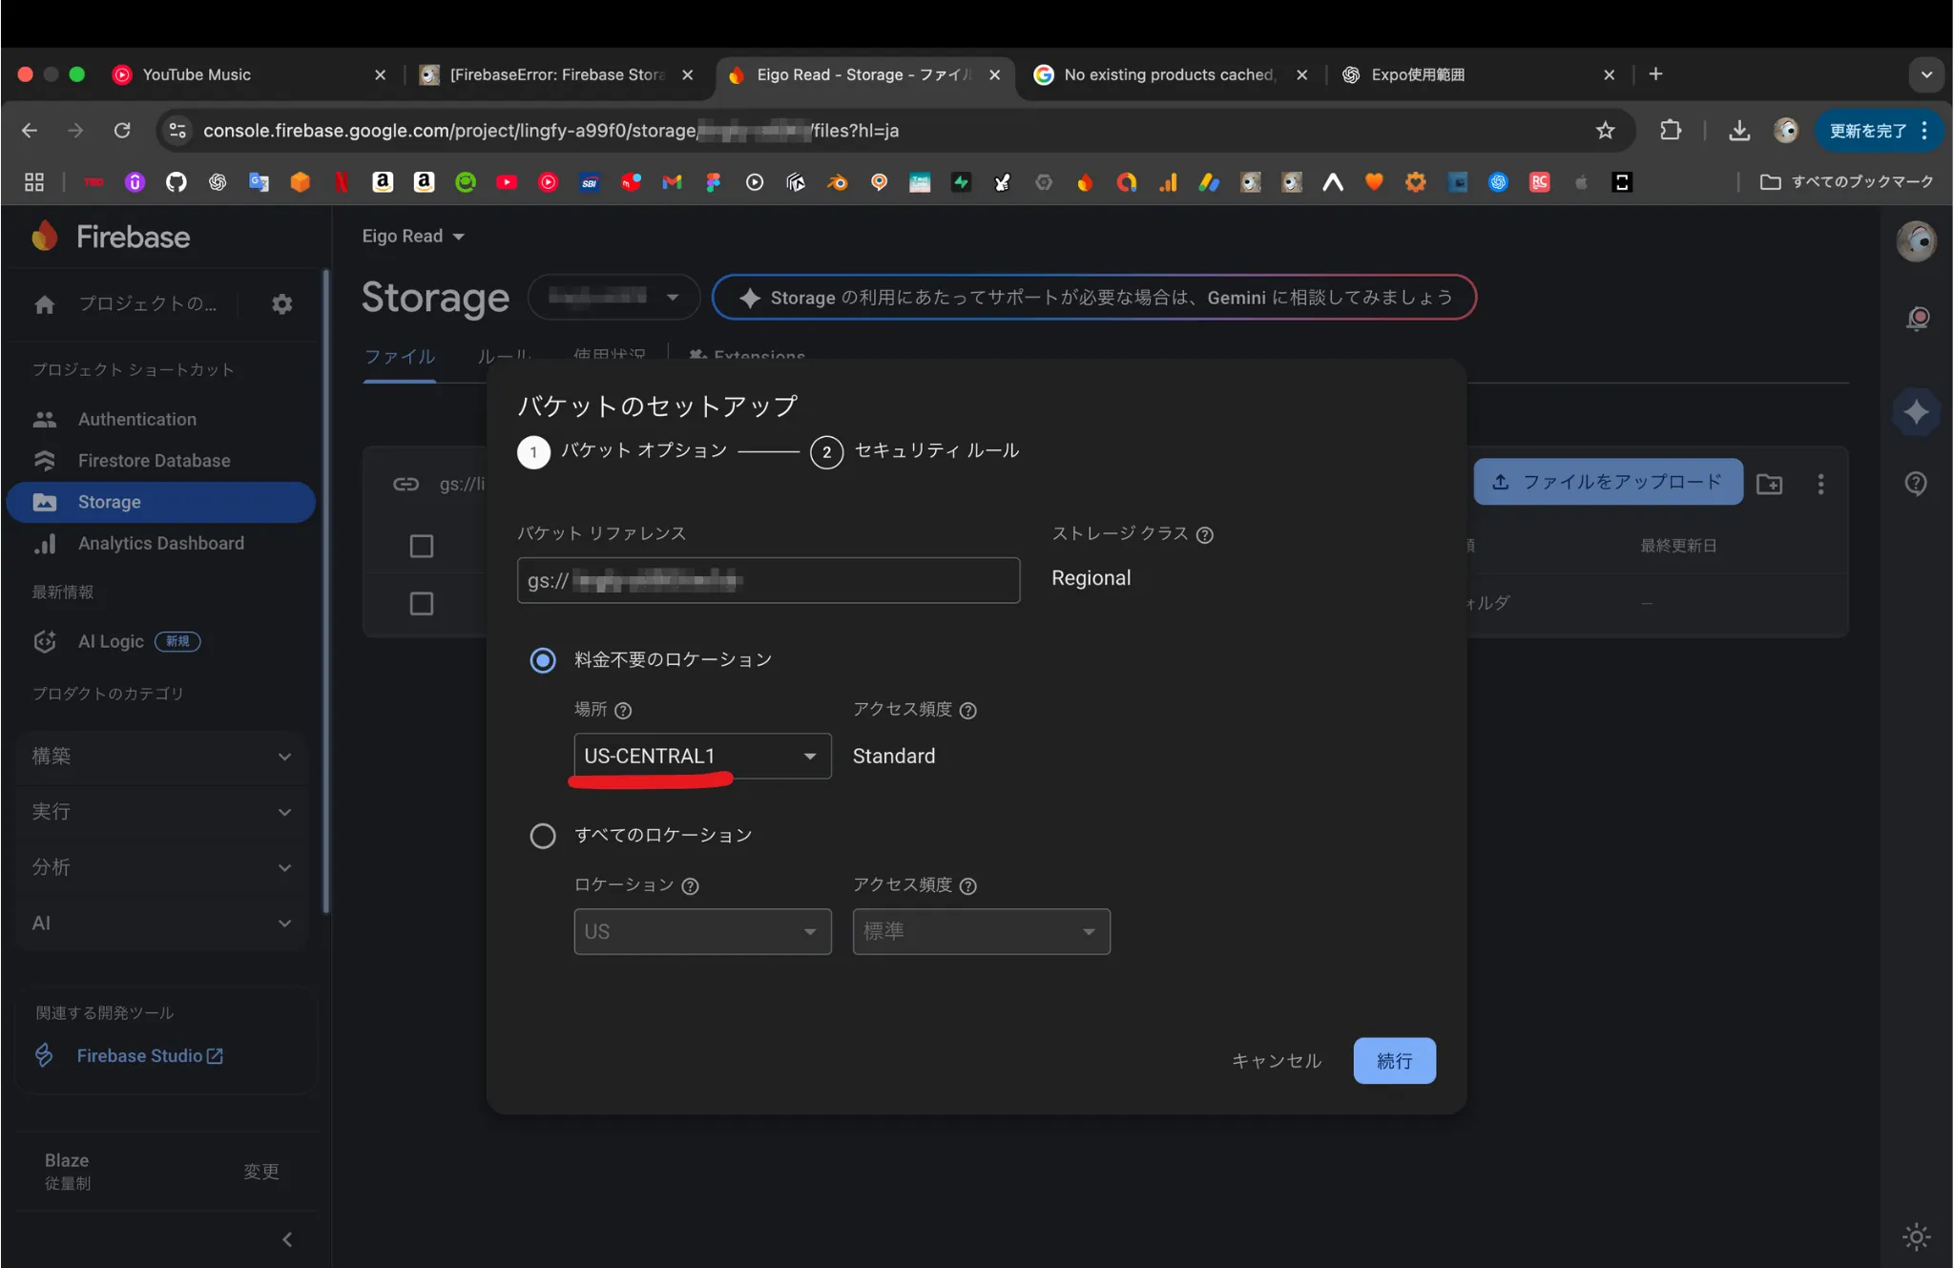
Task: Click the help icon beside 場所
Action: coord(623,711)
